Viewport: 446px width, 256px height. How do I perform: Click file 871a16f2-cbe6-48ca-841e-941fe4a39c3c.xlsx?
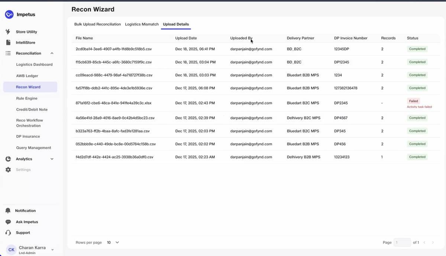(114, 103)
